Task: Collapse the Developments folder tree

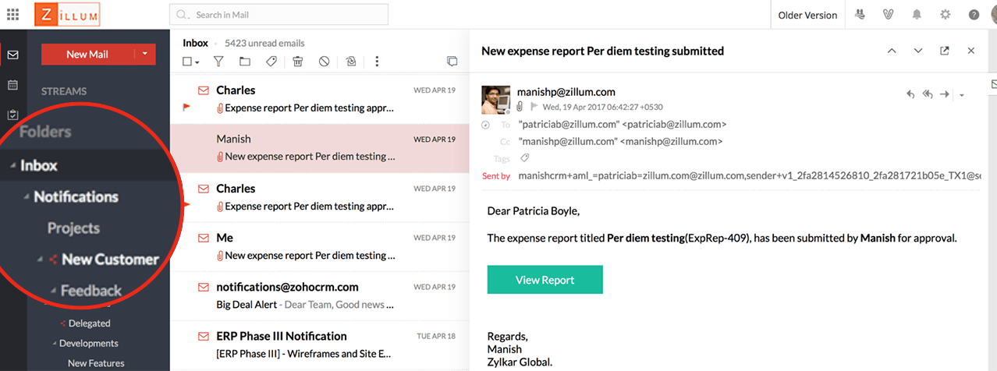Action: [x=55, y=343]
